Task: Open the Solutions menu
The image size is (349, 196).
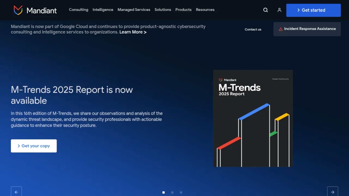Action: coord(163,10)
